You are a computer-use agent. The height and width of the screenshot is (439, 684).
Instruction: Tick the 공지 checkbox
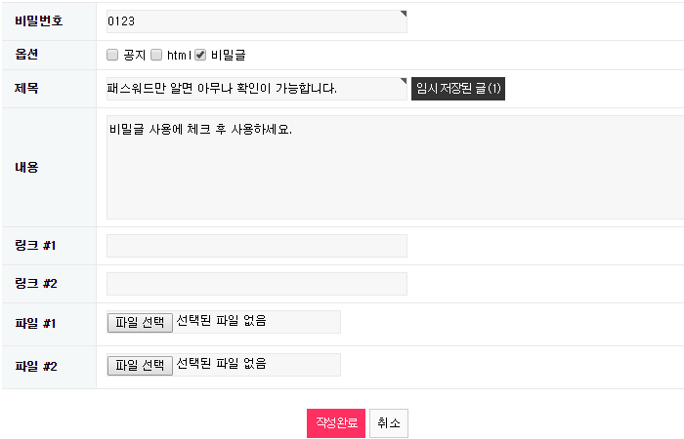click(112, 56)
